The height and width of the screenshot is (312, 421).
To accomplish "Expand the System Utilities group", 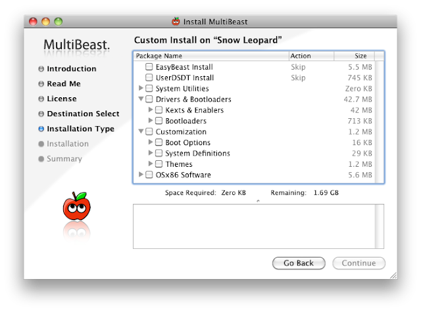I will pos(141,88).
